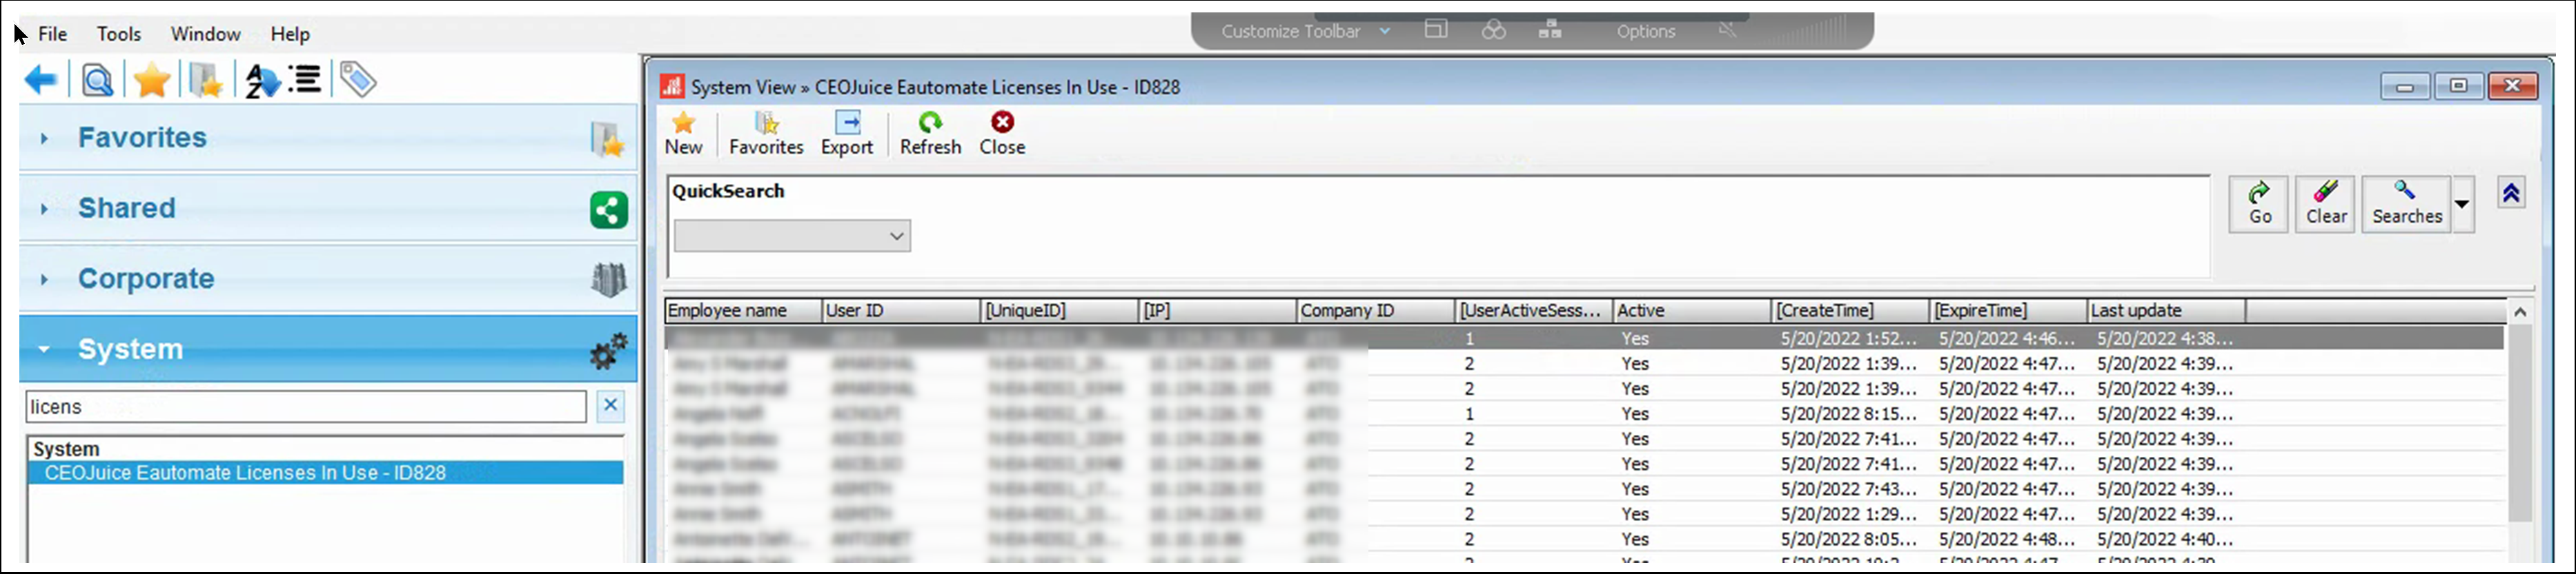The width and height of the screenshot is (2576, 574).
Task: Open the search document magnifier icon
Action: pyautogui.click(x=97, y=80)
